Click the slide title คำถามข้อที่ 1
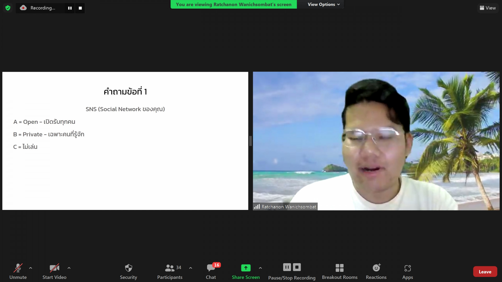 125,91
